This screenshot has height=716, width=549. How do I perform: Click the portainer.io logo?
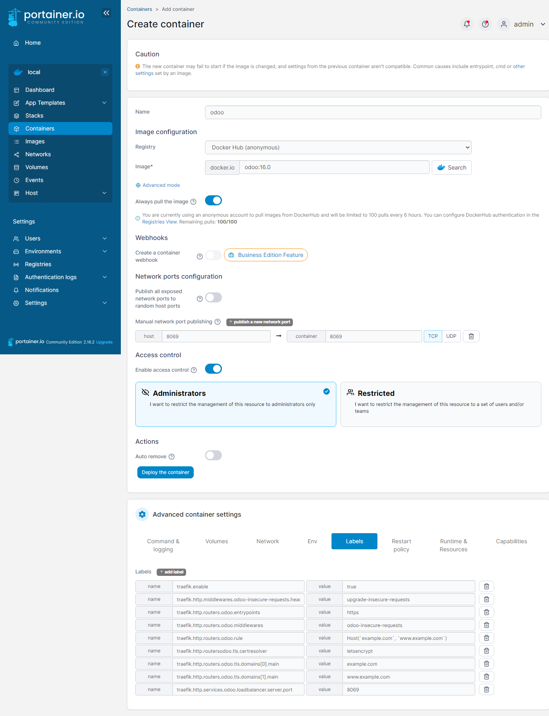[46, 17]
